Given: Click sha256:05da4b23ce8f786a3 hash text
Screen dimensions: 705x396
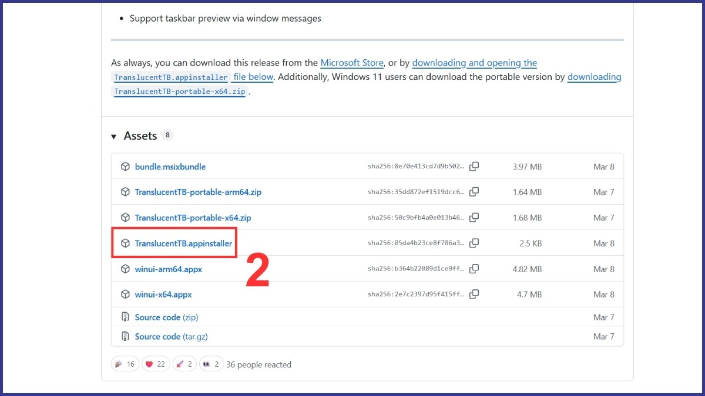Looking at the screenshot, I should click(416, 243).
